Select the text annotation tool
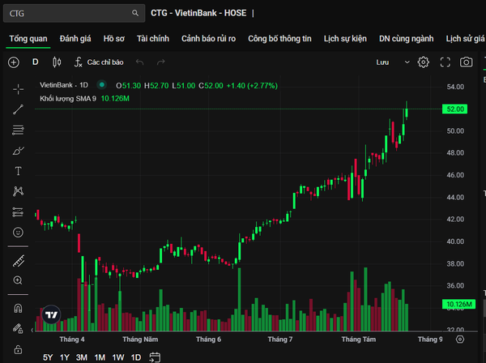The image size is (486, 363). (x=19, y=171)
